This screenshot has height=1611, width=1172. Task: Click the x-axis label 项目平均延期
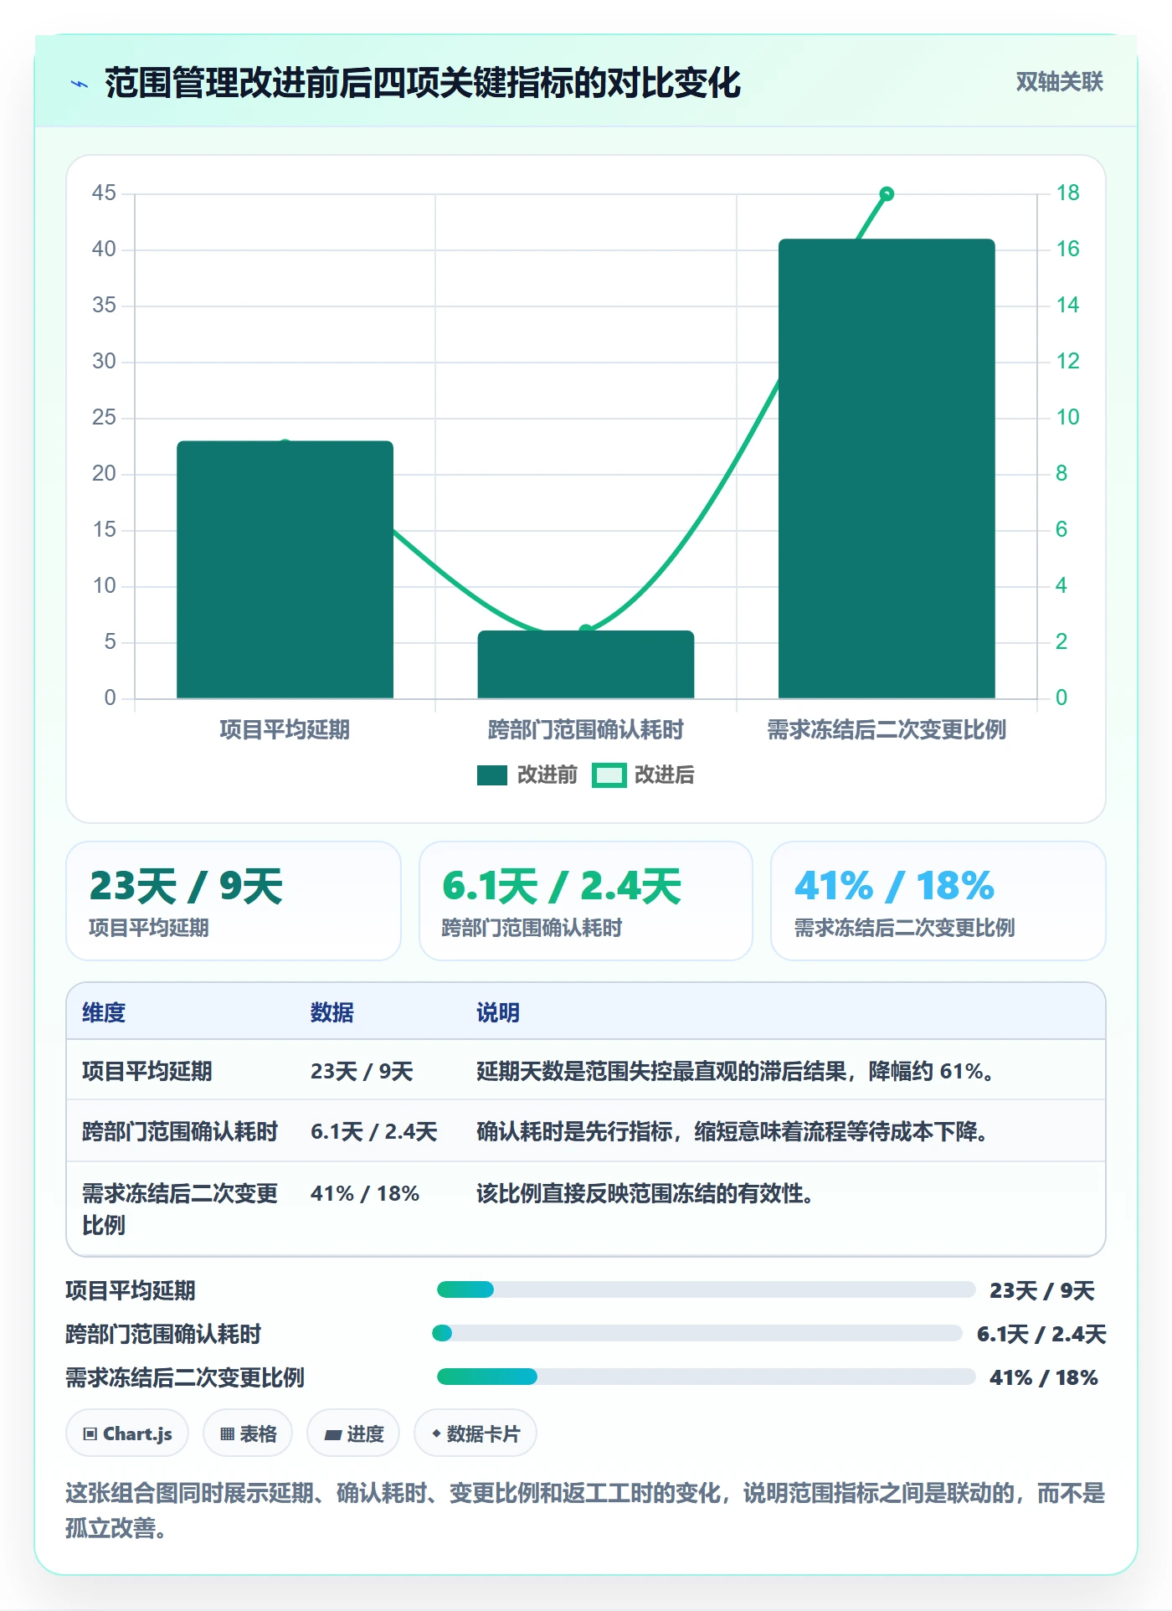click(x=285, y=729)
